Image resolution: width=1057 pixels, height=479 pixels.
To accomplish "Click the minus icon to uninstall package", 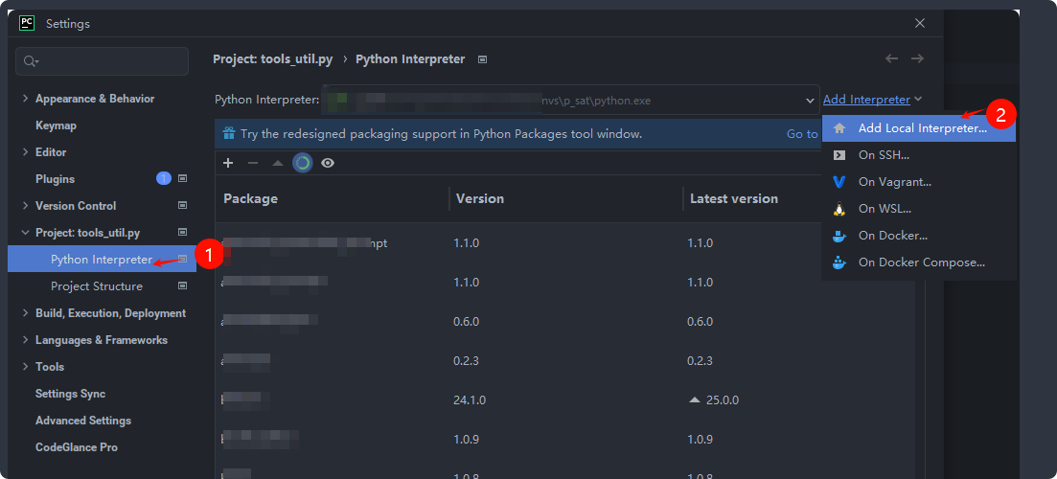I will click(253, 163).
